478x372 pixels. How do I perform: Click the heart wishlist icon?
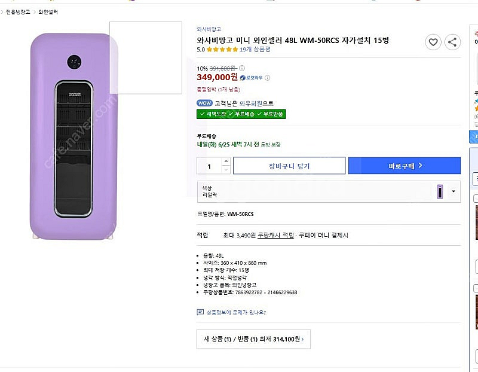tap(433, 42)
